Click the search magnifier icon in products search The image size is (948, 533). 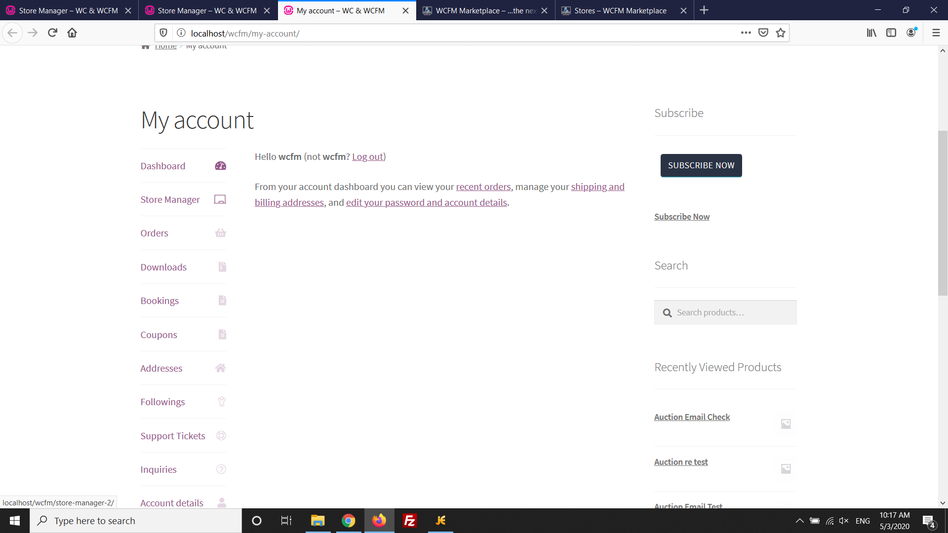pyautogui.click(x=667, y=313)
